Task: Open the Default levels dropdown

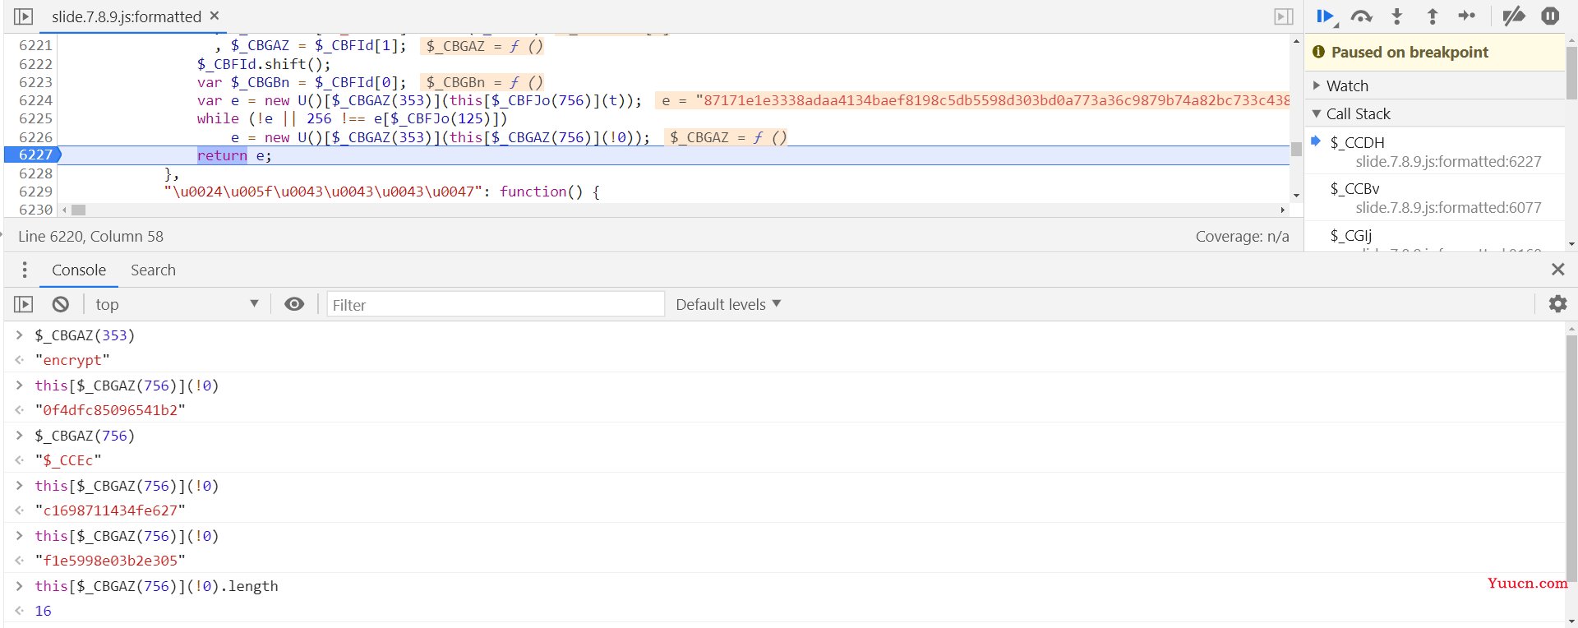Action: coord(728,304)
